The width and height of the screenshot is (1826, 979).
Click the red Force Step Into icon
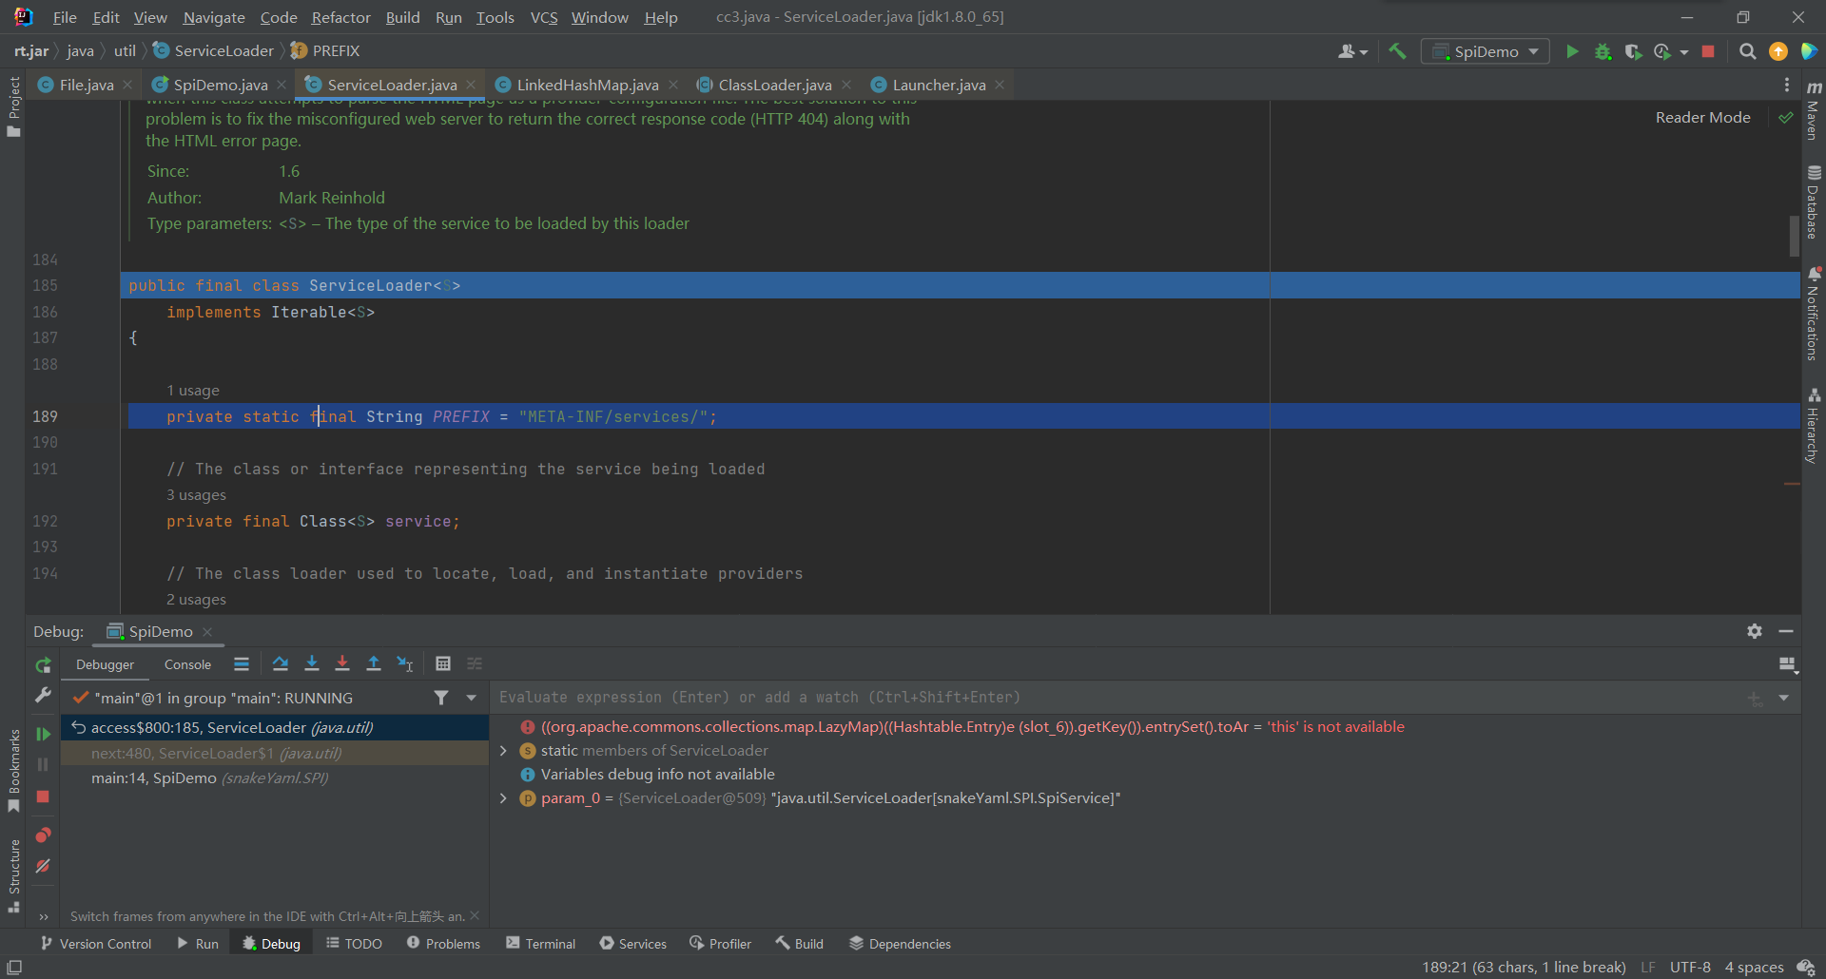pyautogui.click(x=342, y=663)
